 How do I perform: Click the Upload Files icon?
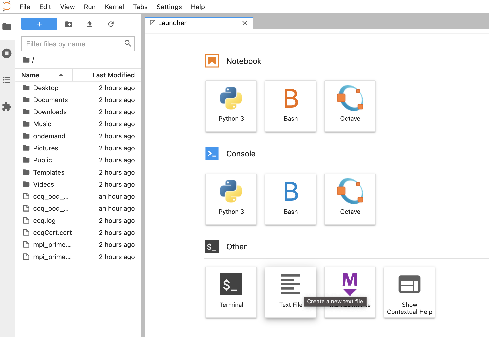point(90,24)
